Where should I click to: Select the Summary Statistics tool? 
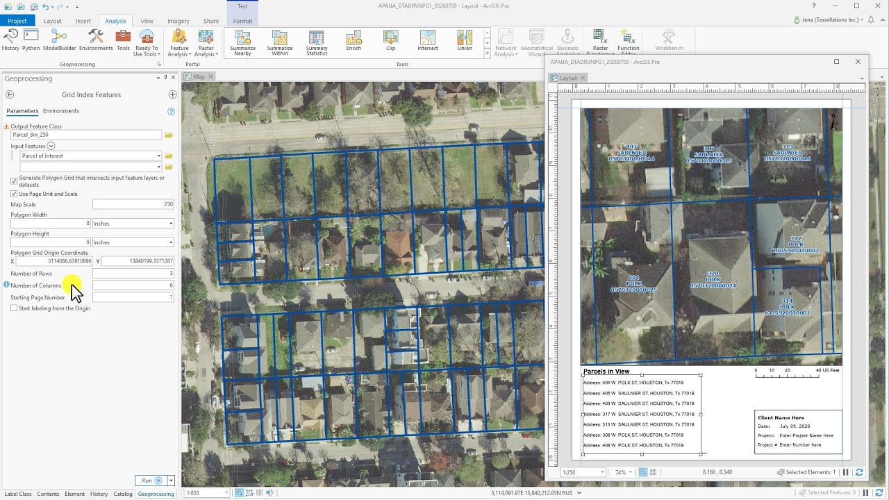point(317,42)
